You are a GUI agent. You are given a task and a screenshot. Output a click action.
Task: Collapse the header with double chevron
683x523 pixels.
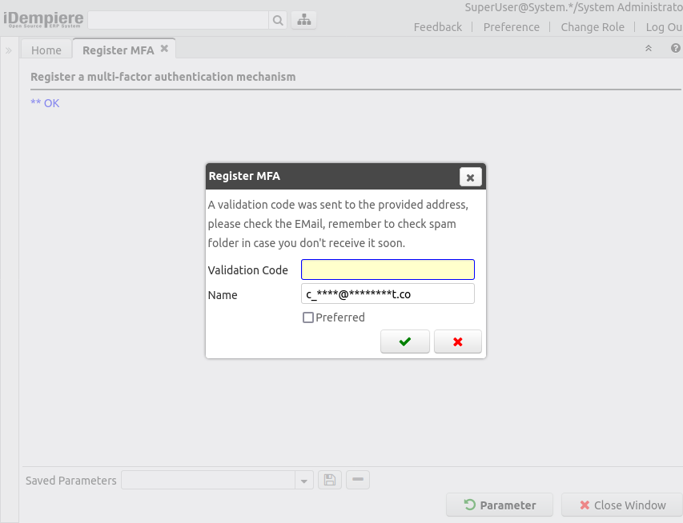pos(649,49)
